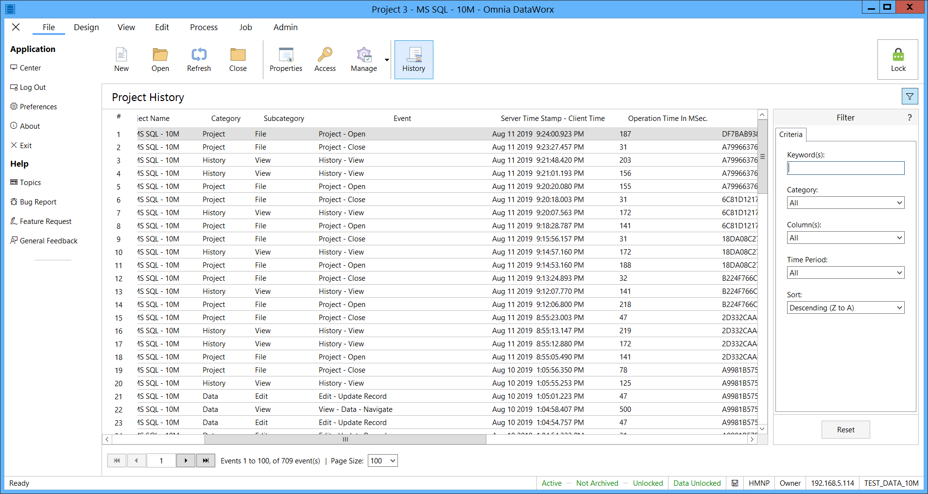
Task: Focus the Keyword(s) input field
Action: [845, 168]
